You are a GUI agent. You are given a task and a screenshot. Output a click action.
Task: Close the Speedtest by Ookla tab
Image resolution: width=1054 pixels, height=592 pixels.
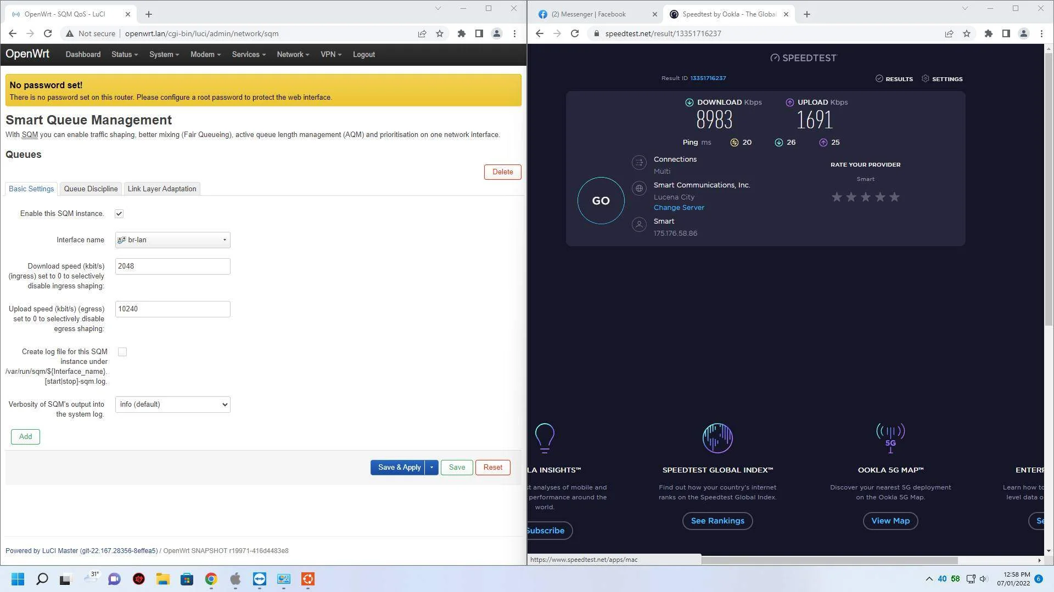(x=786, y=14)
